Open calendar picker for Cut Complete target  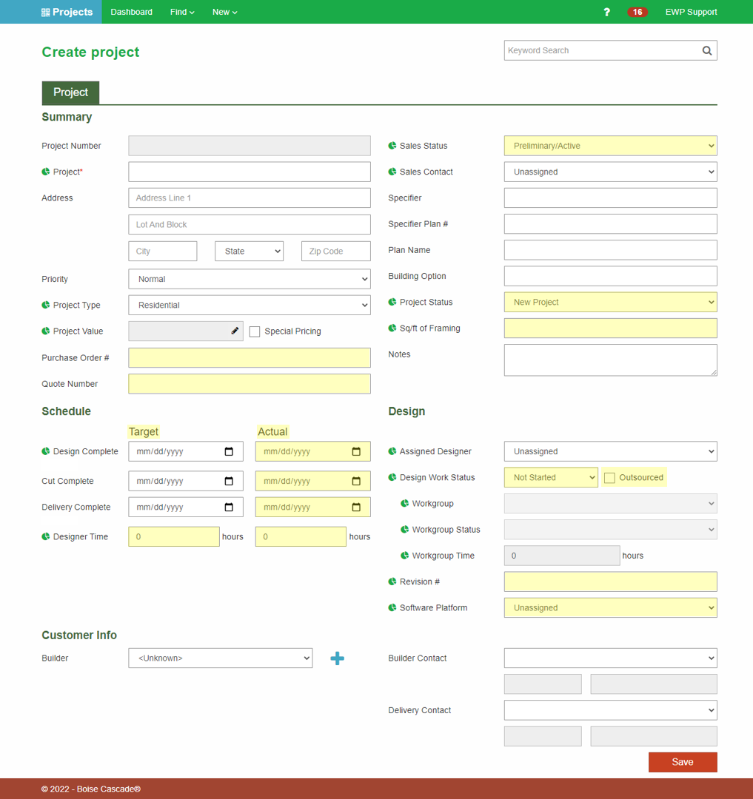coord(229,481)
